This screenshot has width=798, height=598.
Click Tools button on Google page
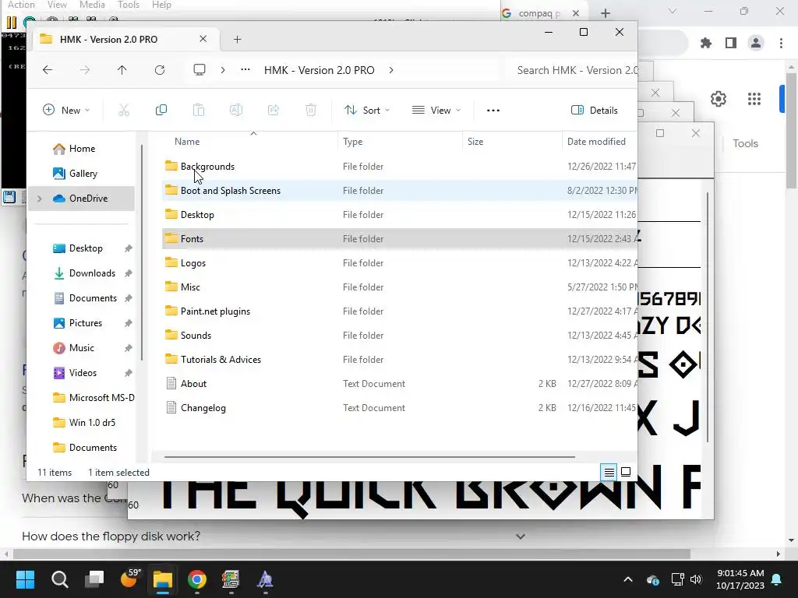745,143
